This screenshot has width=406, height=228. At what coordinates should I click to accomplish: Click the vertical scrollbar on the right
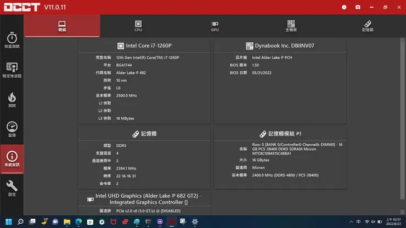(402, 119)
